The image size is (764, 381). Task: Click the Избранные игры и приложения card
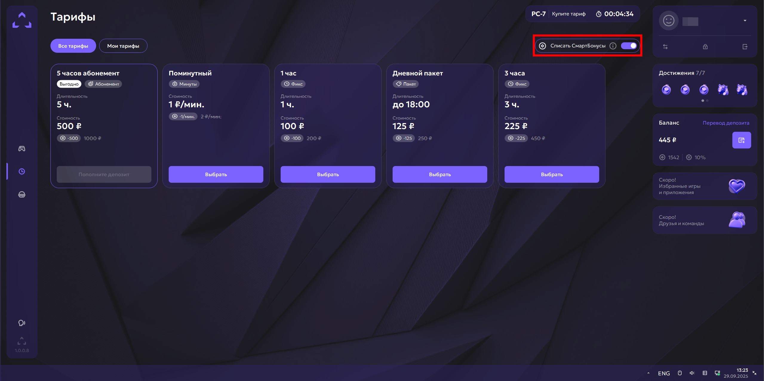[705, 186]
